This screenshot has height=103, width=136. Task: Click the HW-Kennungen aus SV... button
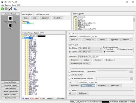(80, 64)
